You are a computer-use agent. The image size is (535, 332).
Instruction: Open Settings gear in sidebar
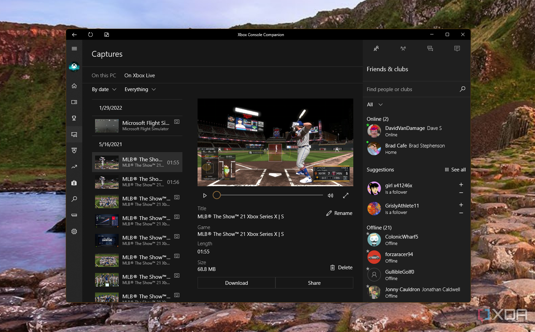click(74, 231)
